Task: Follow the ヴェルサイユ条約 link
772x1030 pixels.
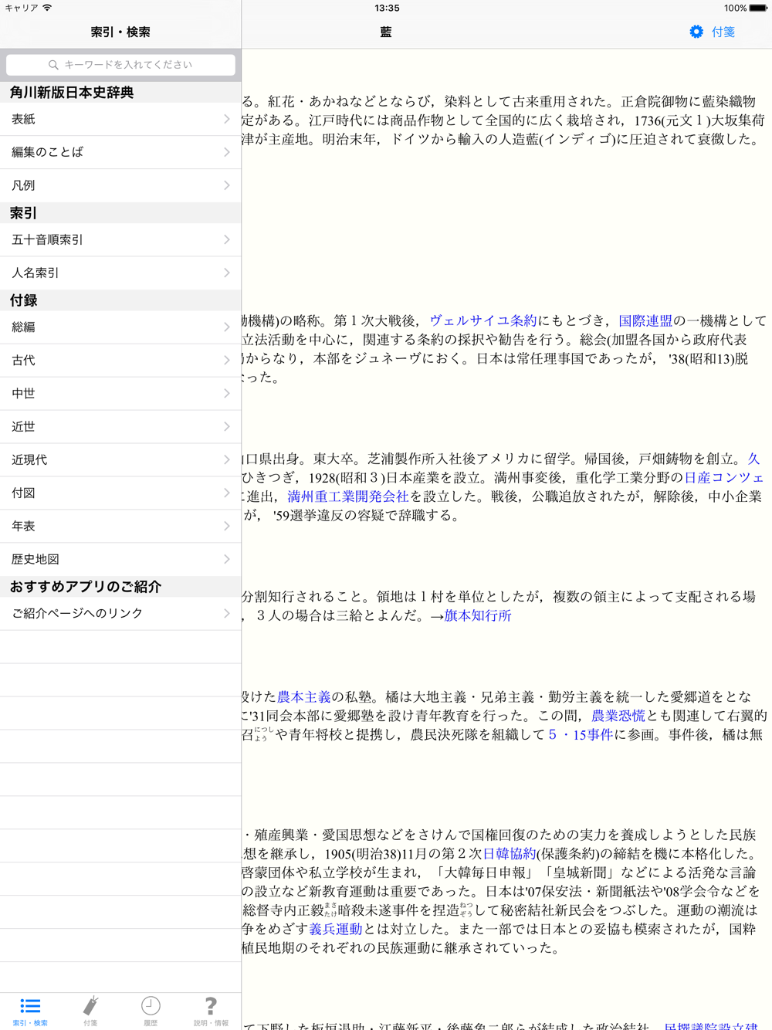Action: click(483, 320)
